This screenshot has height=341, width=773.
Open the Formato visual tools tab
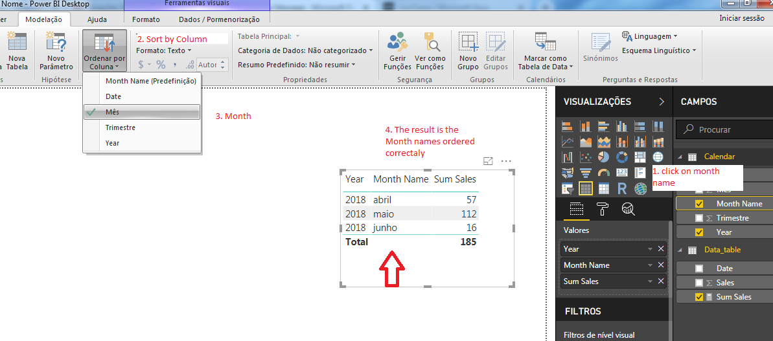(146, 19)
